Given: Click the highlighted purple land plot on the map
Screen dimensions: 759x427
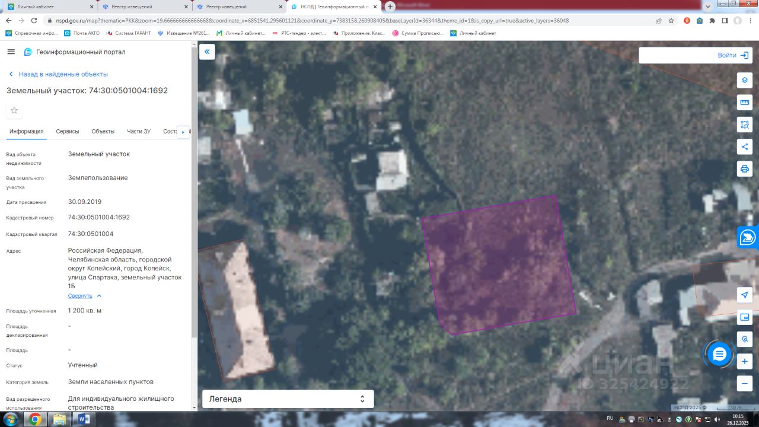Looking at the screenshot, I should pyautogui.click(x=498, y=265).
